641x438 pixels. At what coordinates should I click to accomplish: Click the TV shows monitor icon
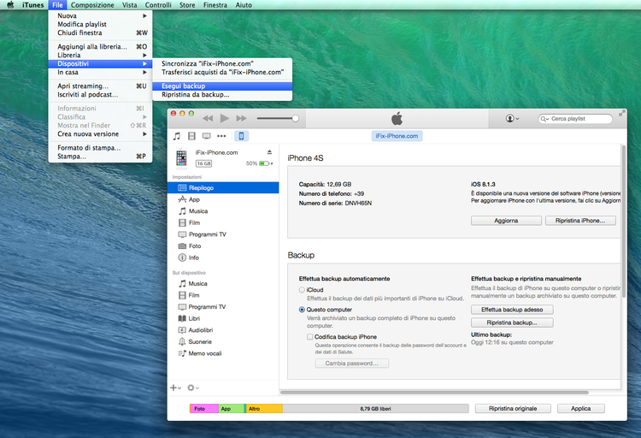point(207,136)
